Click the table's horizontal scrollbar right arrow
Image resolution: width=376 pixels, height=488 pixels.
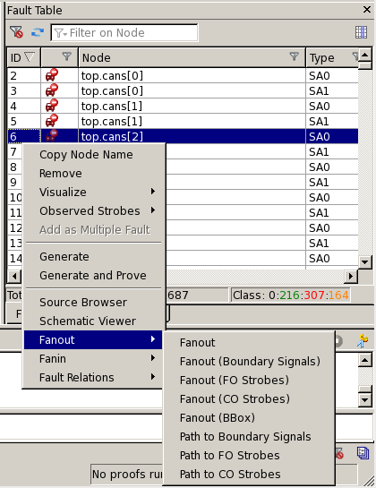pyautogui.click(x=351, y=276)
